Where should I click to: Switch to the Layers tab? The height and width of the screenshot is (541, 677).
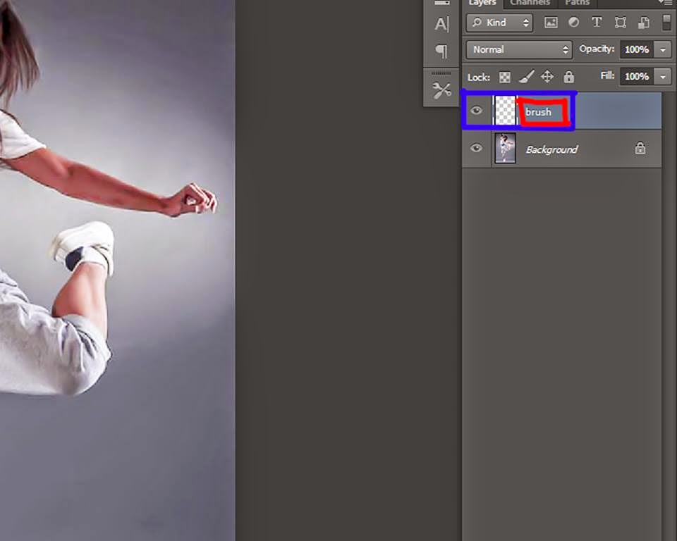(x=482, y=3)
